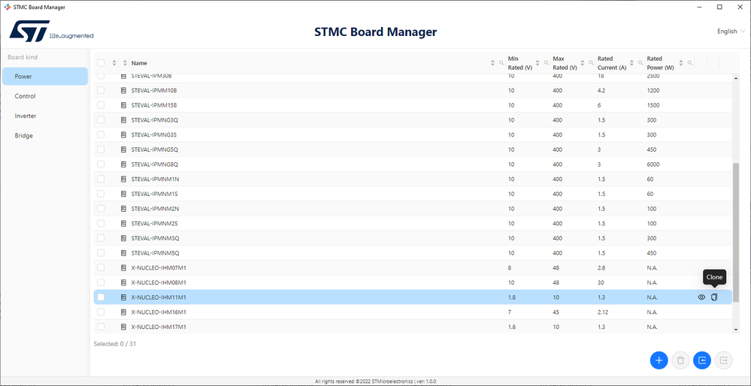Select the Control board kind
The width and height of the screenshot is (751, 386).
coord(45,96)
